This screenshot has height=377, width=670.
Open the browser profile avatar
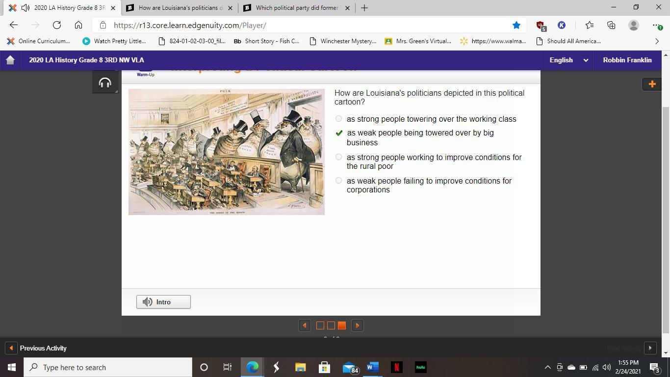pos(634,25)
